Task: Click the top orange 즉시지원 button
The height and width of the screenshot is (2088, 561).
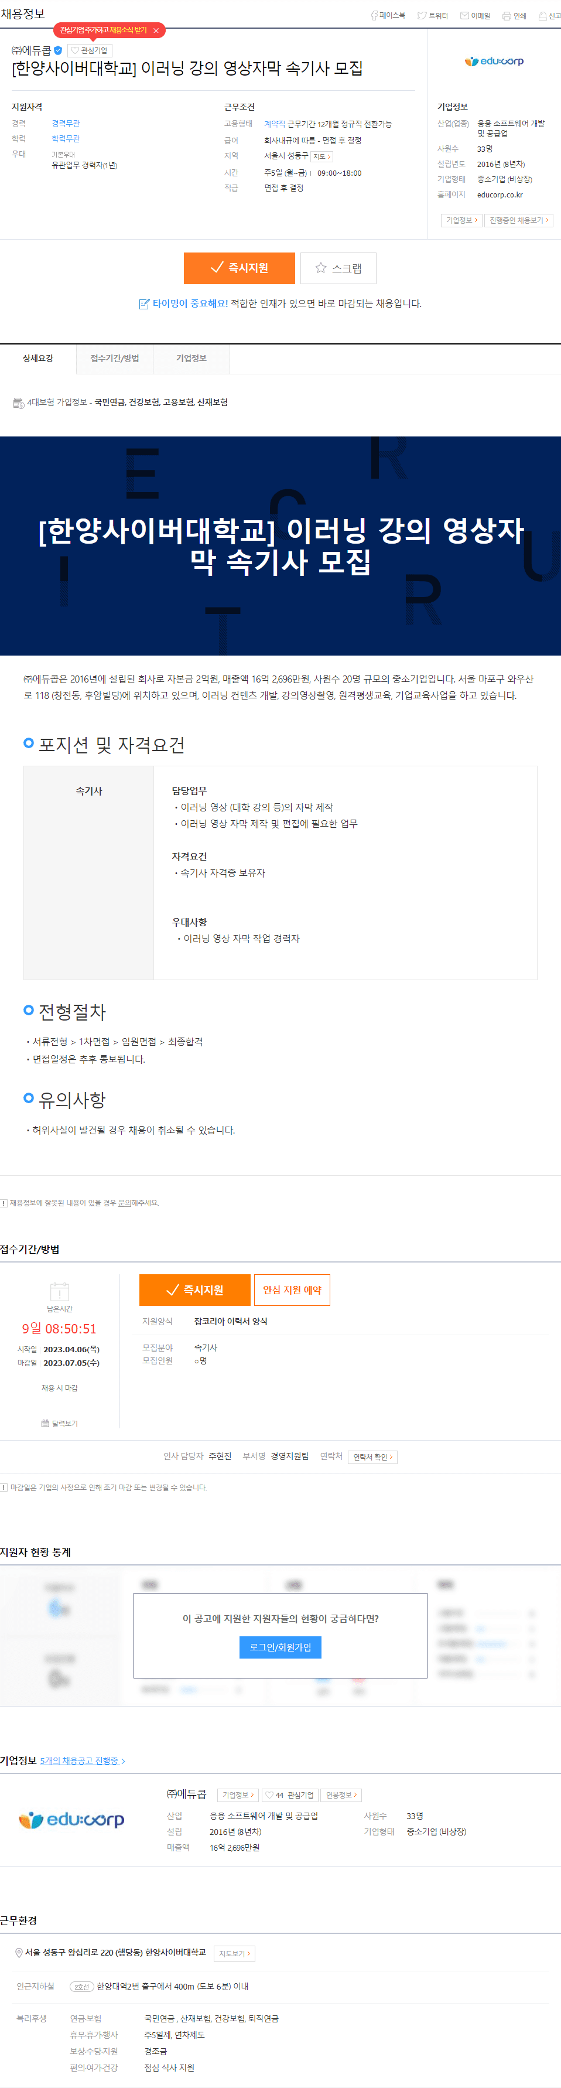Action: pos(239,268)
